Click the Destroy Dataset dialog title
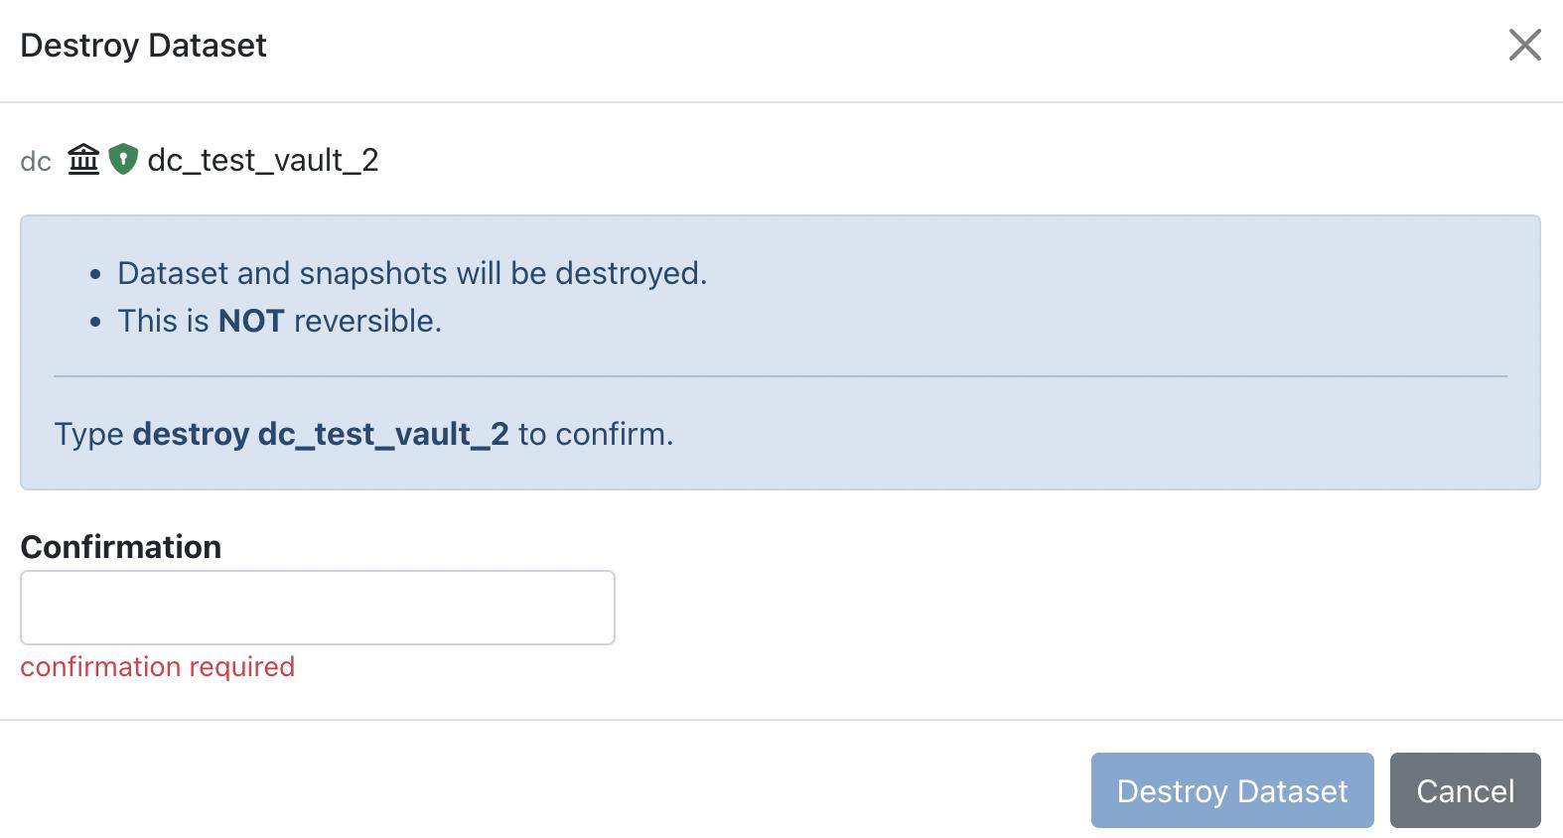This screenshot has width=1563, height=838. [144, 45]
